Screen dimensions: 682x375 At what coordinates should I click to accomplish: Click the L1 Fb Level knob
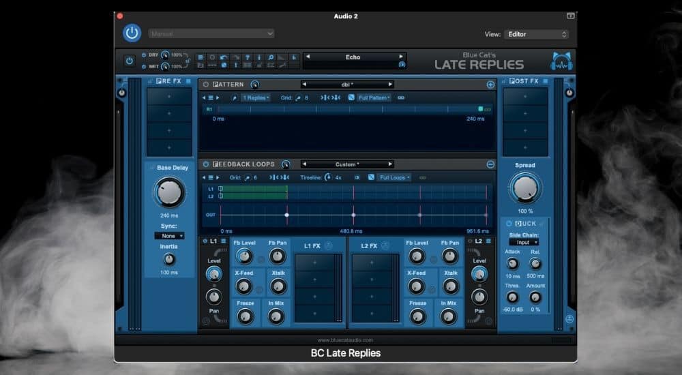(244, 256)
